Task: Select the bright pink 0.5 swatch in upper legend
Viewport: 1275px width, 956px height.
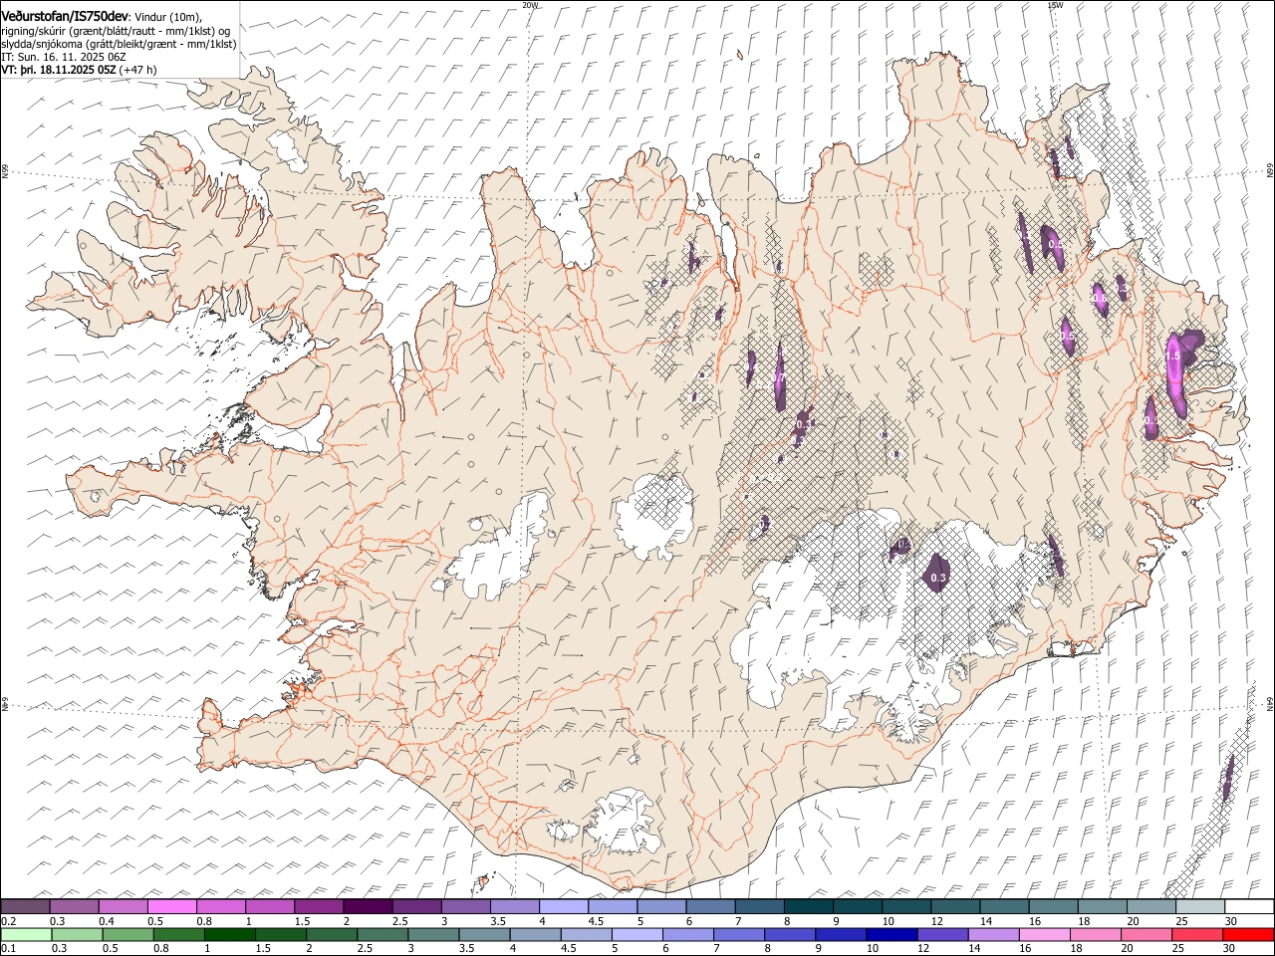Action: pos(171,907)
